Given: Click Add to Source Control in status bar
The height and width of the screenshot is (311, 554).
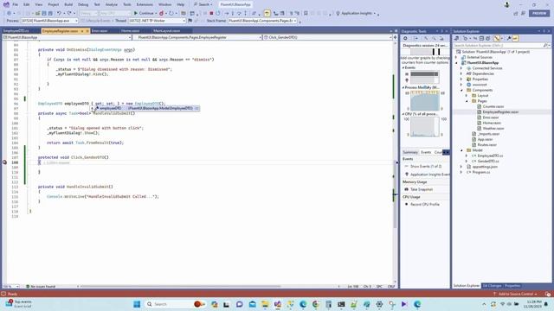Looking at the screenshot, I should [516, 294].
